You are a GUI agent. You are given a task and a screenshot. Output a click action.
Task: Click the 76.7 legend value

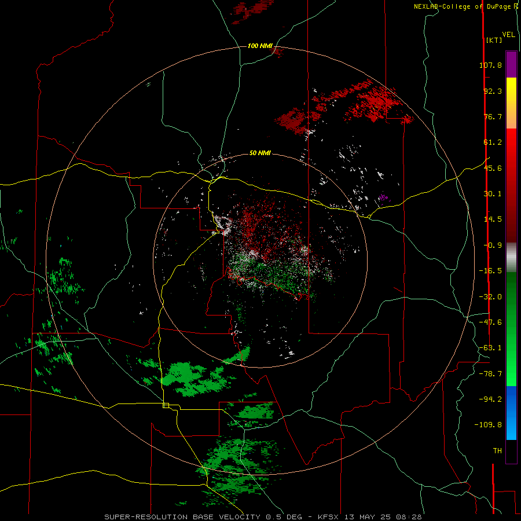tap(493, 116)
